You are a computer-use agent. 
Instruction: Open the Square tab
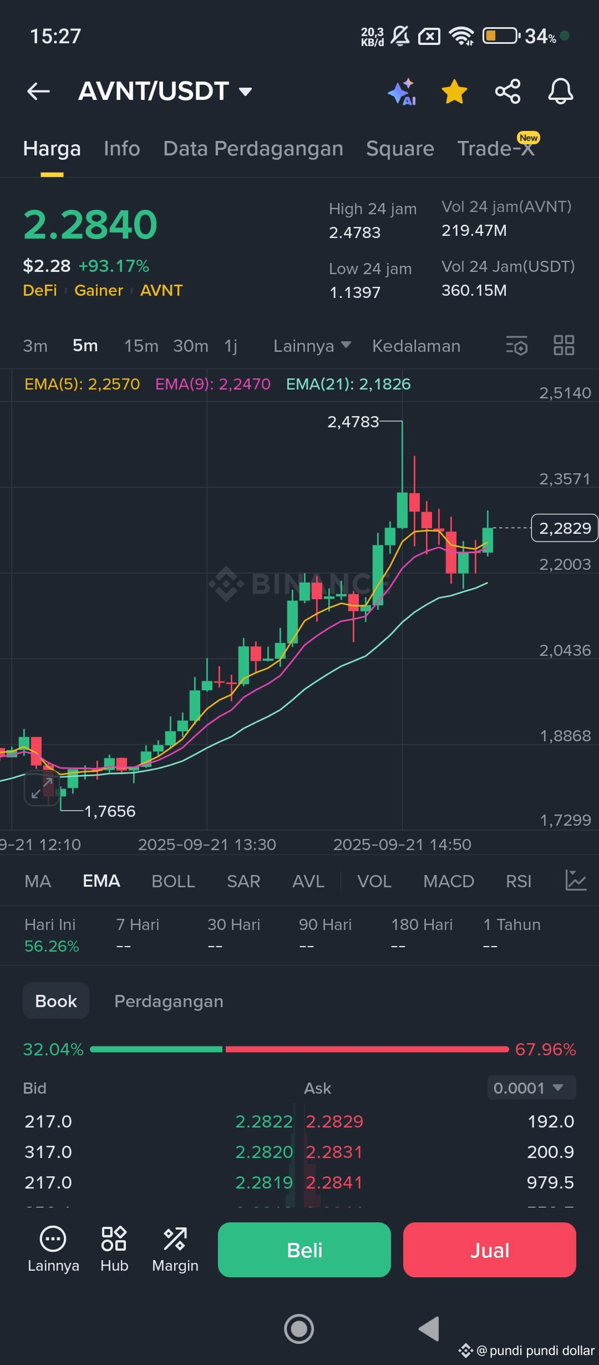click(x=400, y=149)
